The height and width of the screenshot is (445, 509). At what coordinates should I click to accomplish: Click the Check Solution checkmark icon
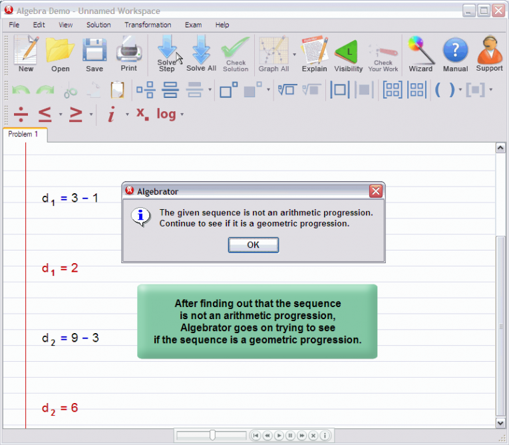click(x=236, y=54)
